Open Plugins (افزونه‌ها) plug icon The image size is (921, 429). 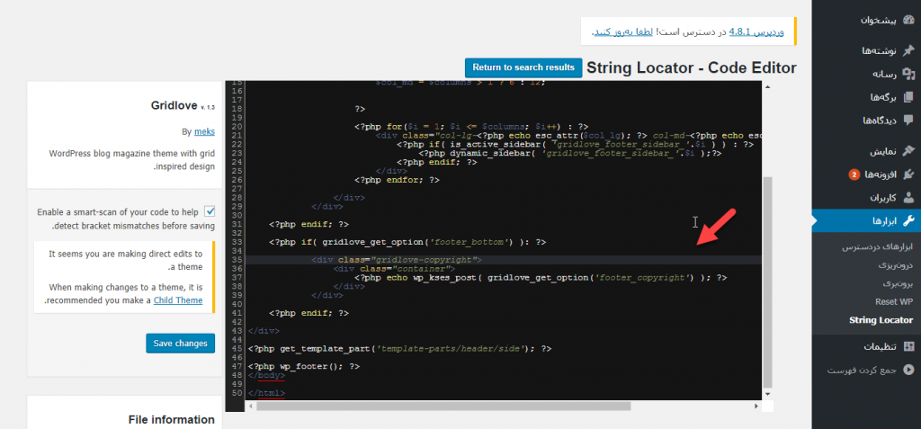coord(908,174)
